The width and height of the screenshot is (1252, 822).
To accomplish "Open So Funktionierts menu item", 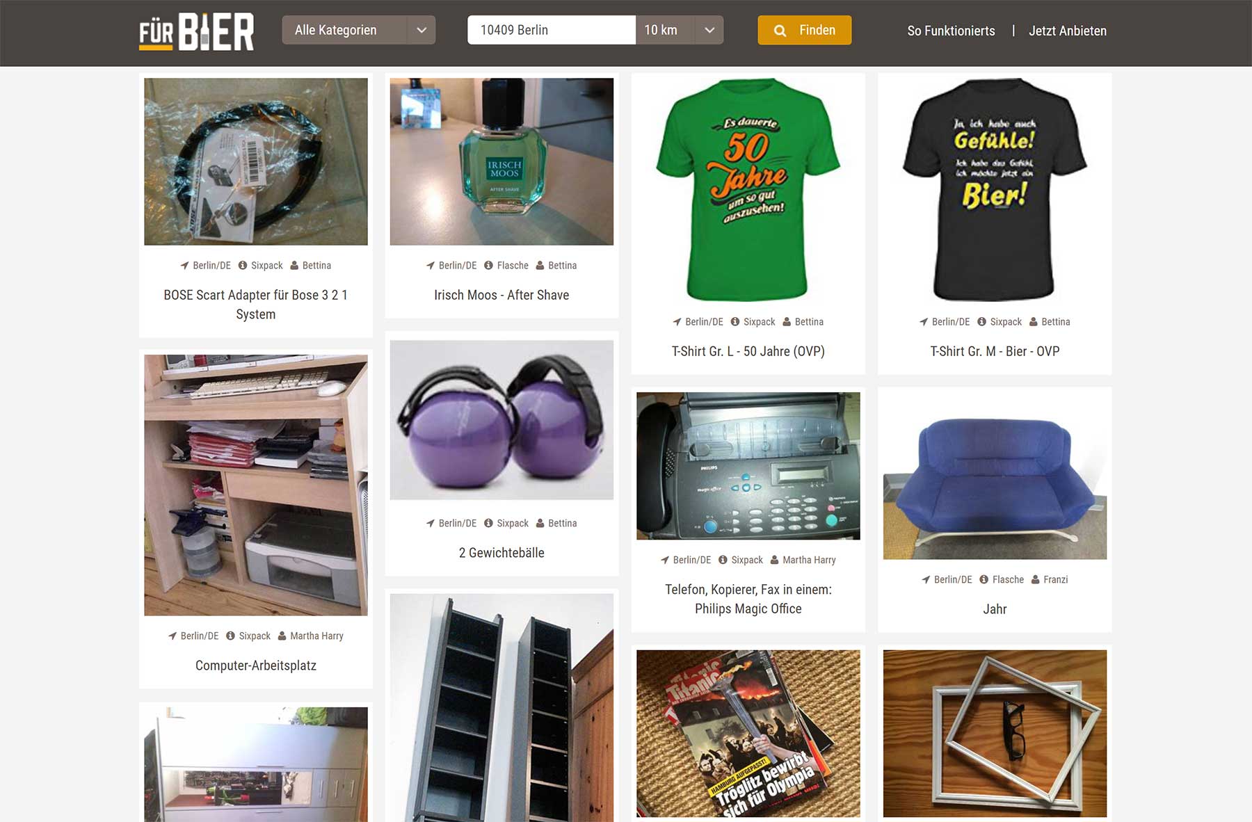I will [x=951, y=31].
